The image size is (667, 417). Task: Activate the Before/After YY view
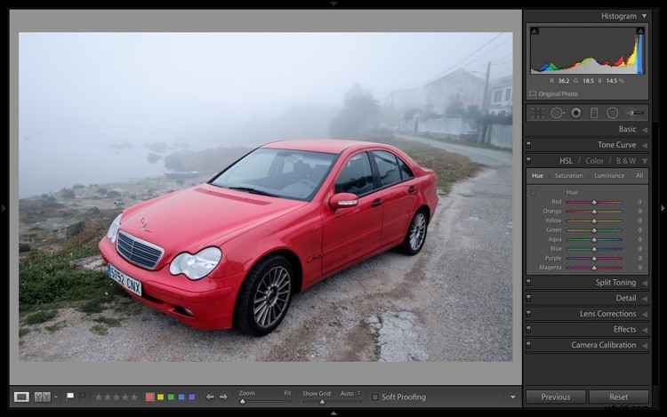click(x=42, y=397)
